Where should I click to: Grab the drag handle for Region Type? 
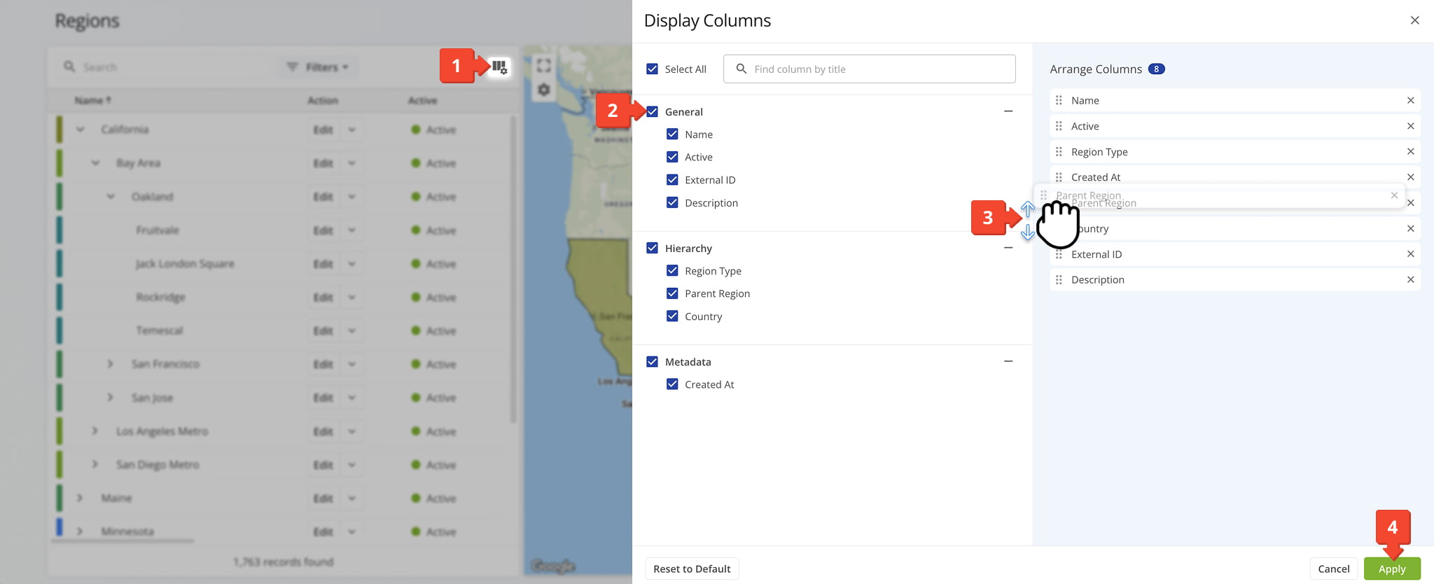(x=1059, y=151)
